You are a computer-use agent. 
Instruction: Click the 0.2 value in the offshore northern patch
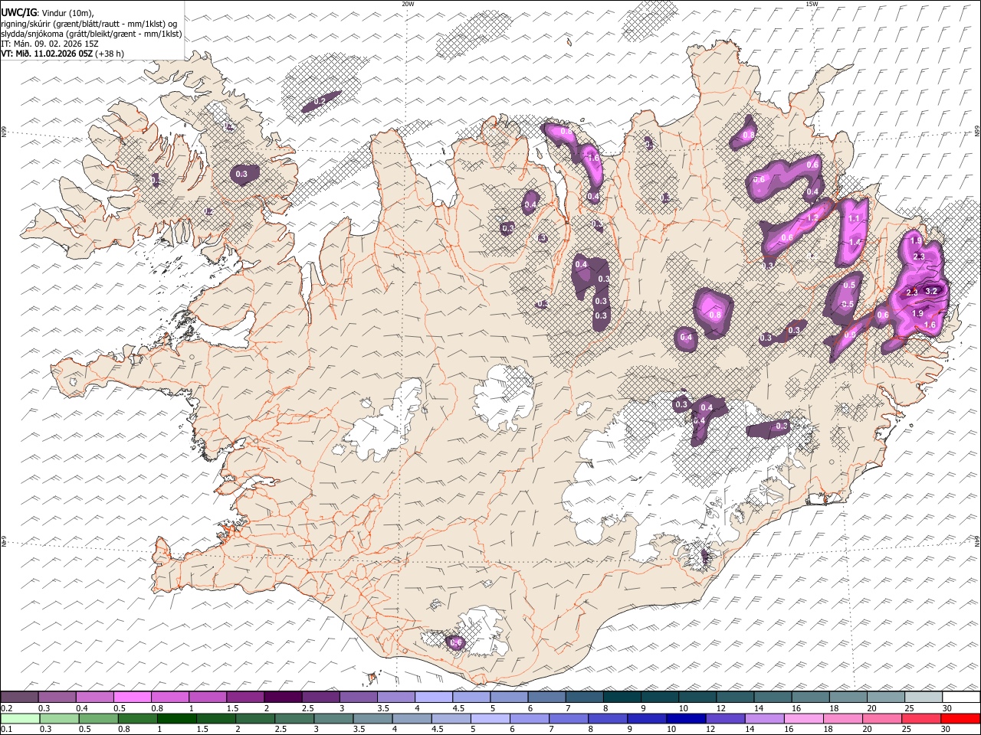320,101
